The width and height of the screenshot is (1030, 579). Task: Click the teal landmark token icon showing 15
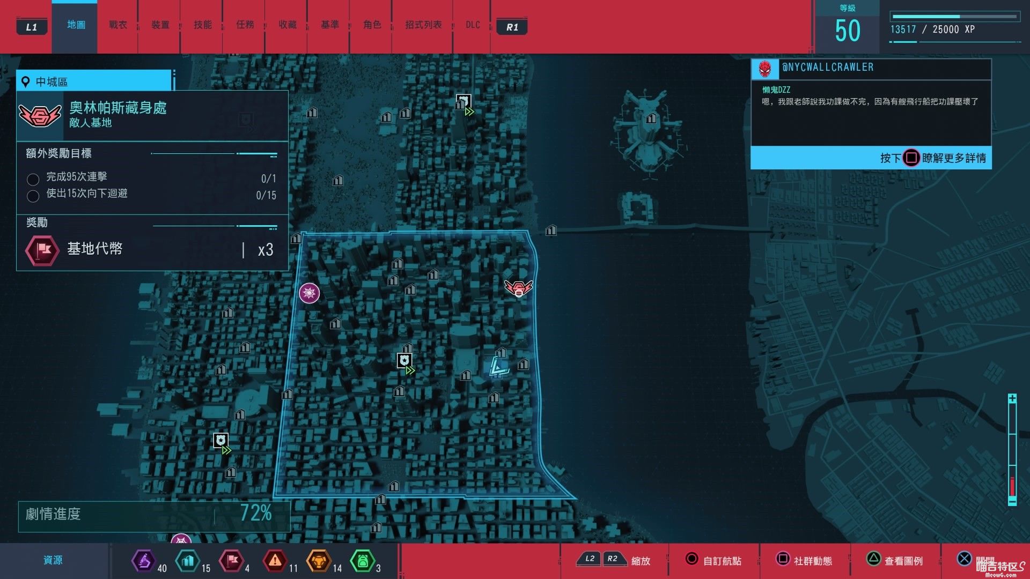pos(188,561)
